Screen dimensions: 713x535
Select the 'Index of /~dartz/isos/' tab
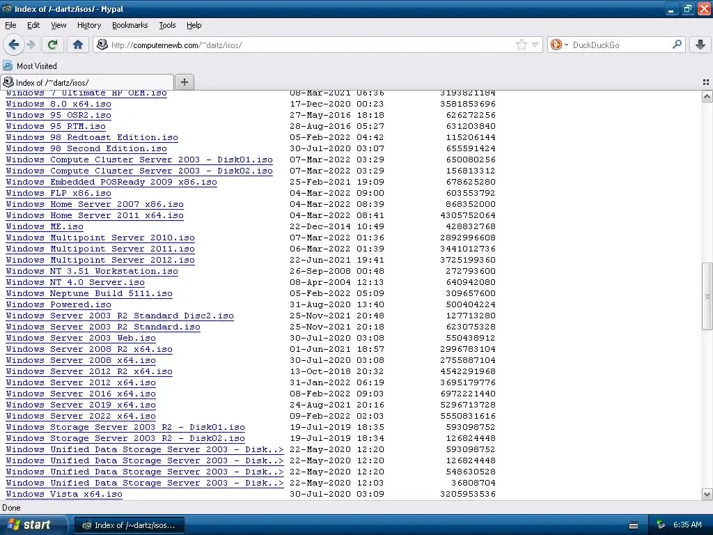pyautogui.click(x=87, y=82)
